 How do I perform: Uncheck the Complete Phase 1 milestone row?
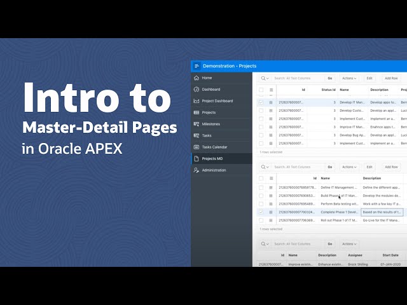(261, 212)
